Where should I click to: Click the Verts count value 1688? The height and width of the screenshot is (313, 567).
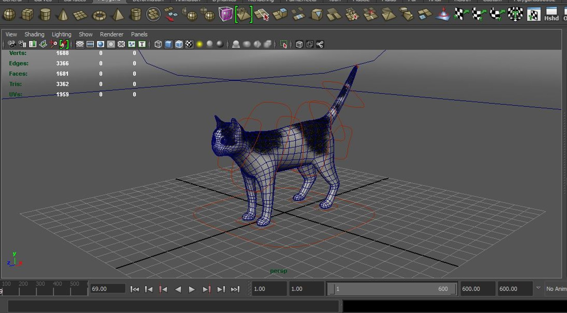point(62,53)
